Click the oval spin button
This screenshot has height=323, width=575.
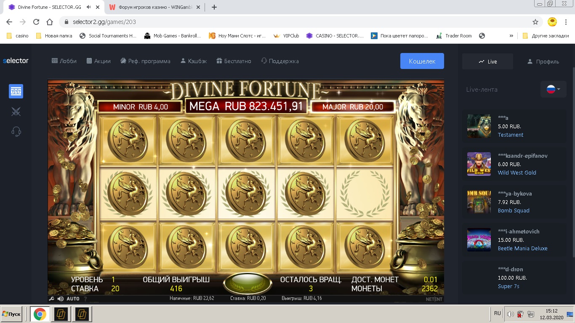tap(247, 283)
